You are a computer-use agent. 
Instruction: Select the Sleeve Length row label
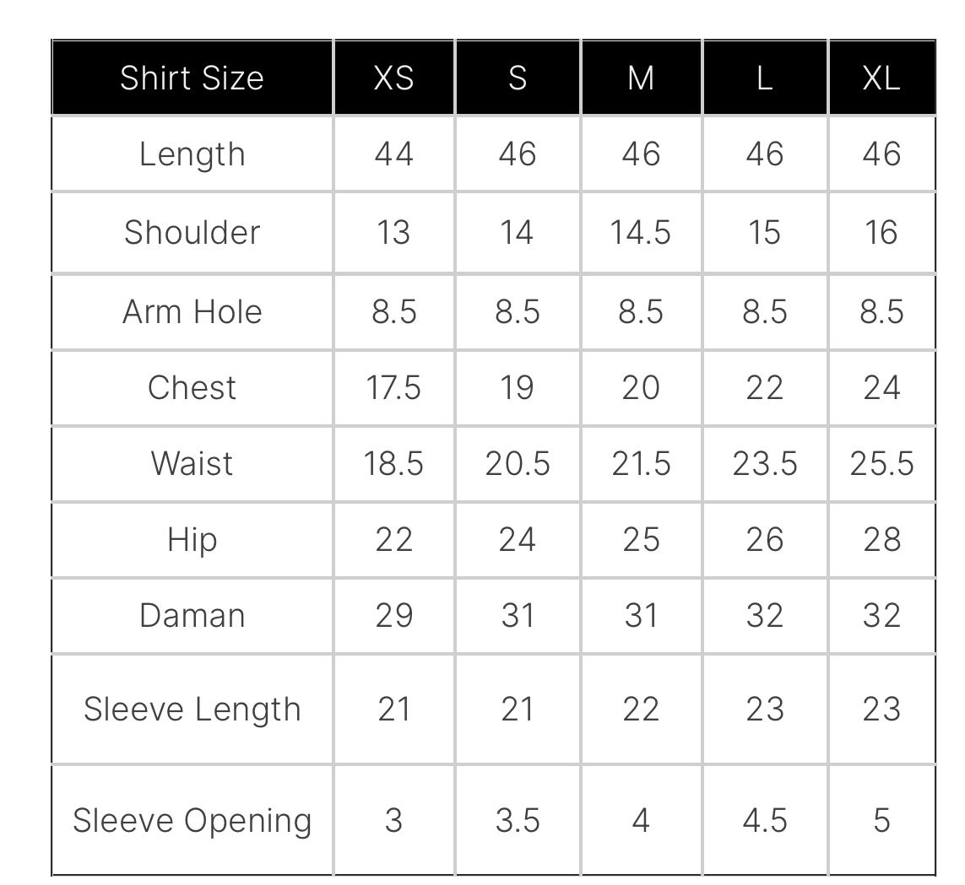click(x=192, y=710)
